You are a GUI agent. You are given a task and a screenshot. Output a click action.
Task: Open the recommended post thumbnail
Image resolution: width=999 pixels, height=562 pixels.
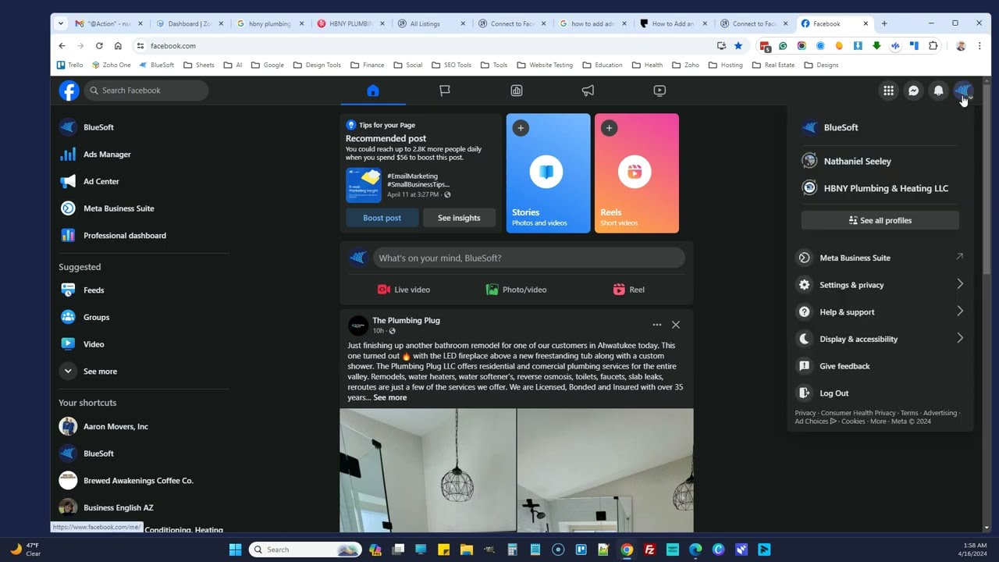[363, 185]
